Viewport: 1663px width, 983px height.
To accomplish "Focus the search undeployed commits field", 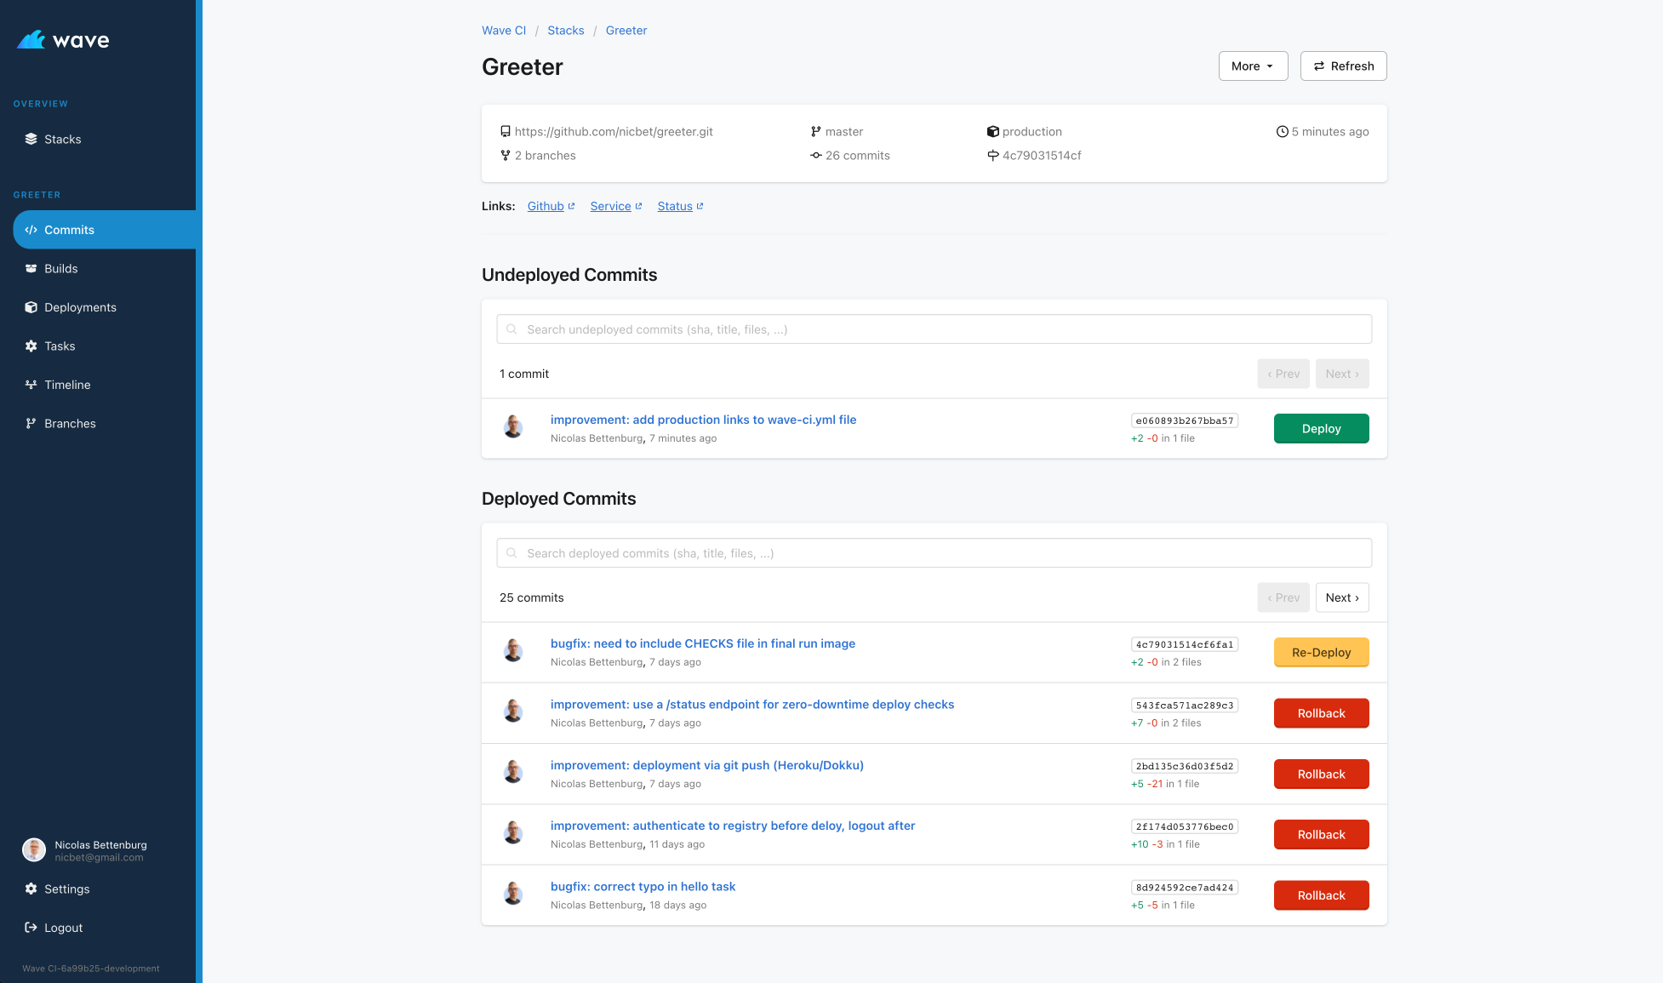I will (934, 329).
